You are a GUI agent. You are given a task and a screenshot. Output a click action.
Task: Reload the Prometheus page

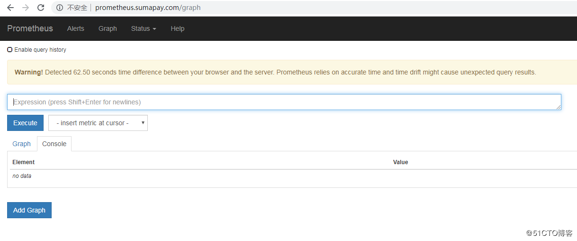coord(41,8)
